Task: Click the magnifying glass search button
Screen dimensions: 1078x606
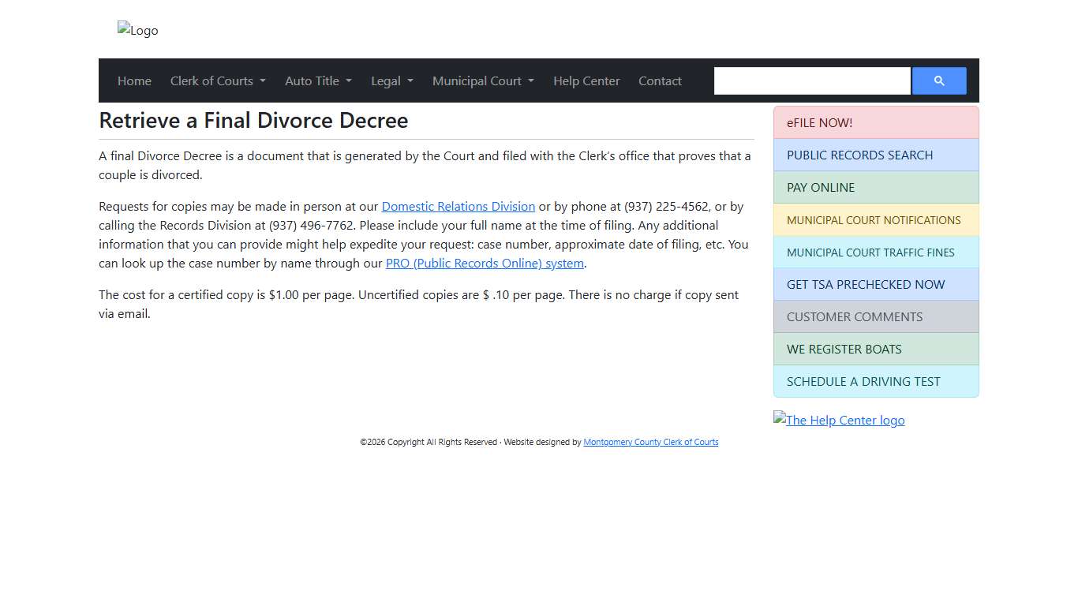Action: [938, 80]
